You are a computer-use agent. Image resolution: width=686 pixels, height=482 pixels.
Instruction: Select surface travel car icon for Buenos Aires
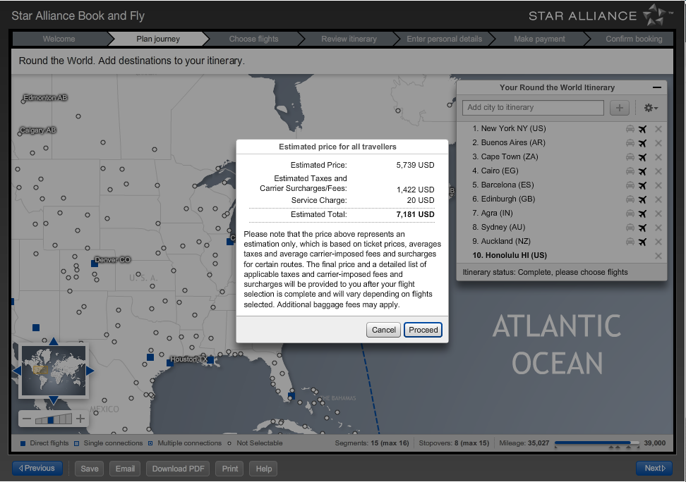point(630,142)
